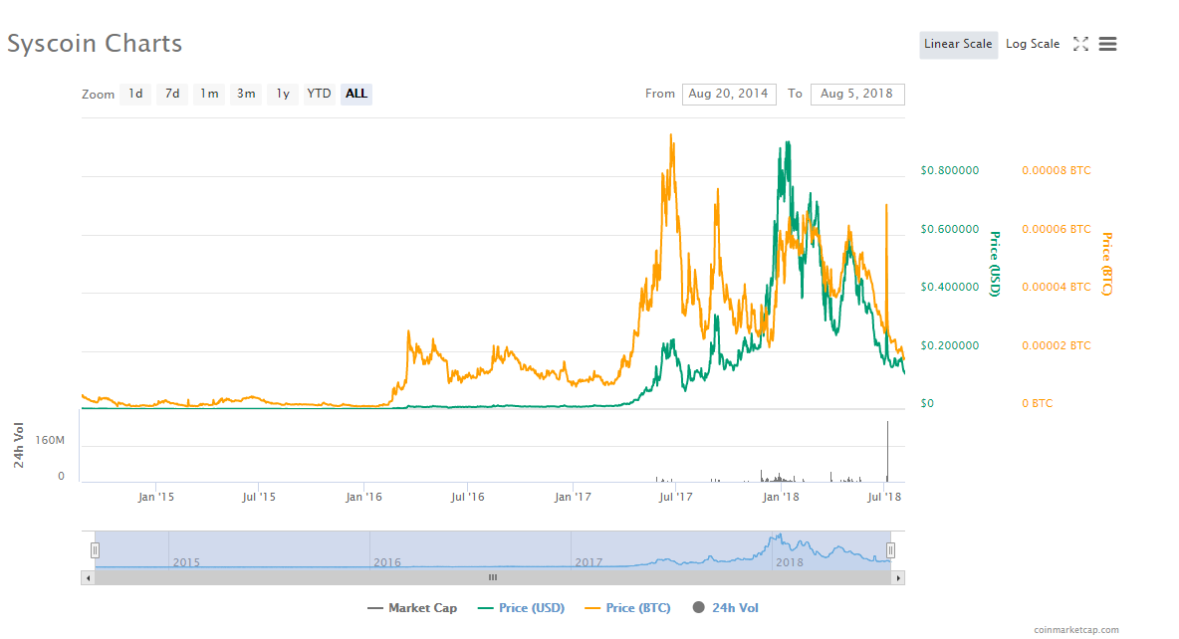Click the 0.00004 BTC axis label
This screenshot has width=1179, height=639.
1056,288
